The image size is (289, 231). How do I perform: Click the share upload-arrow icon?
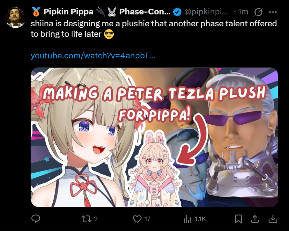(x=255, y=219)
